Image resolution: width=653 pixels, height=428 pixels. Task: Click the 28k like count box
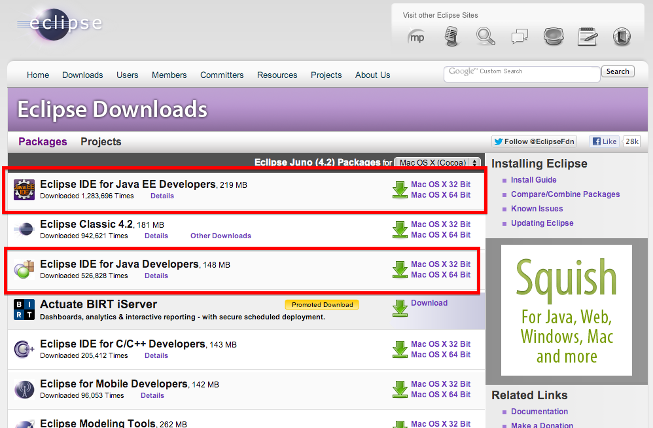coord(631,141)
